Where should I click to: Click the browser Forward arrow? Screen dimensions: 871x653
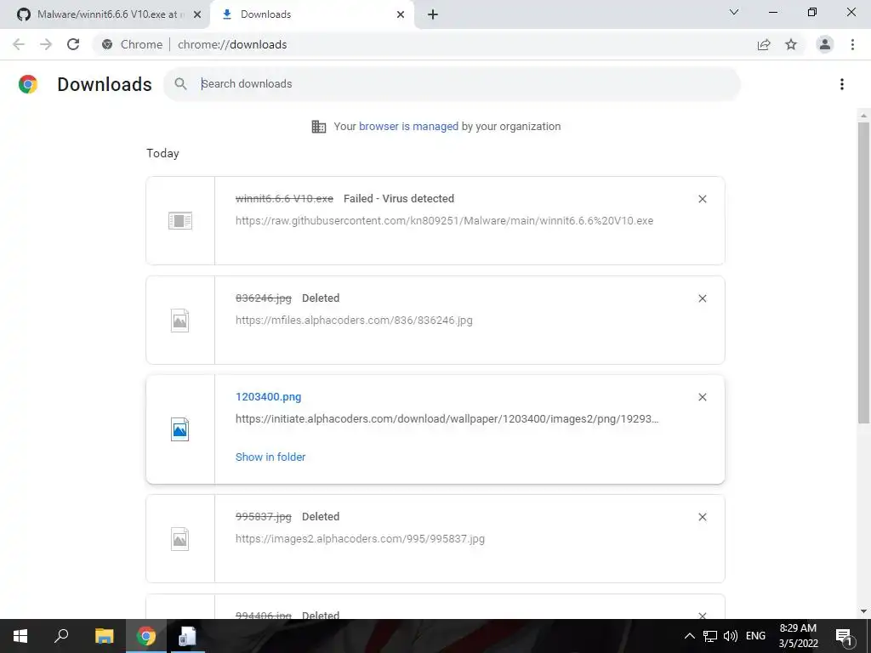[46, 44]
